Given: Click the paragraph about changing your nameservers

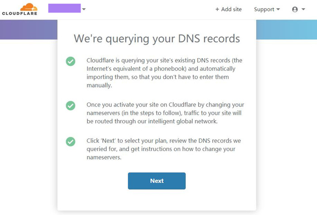Looking at the screenshot, I should pos(165,113).
